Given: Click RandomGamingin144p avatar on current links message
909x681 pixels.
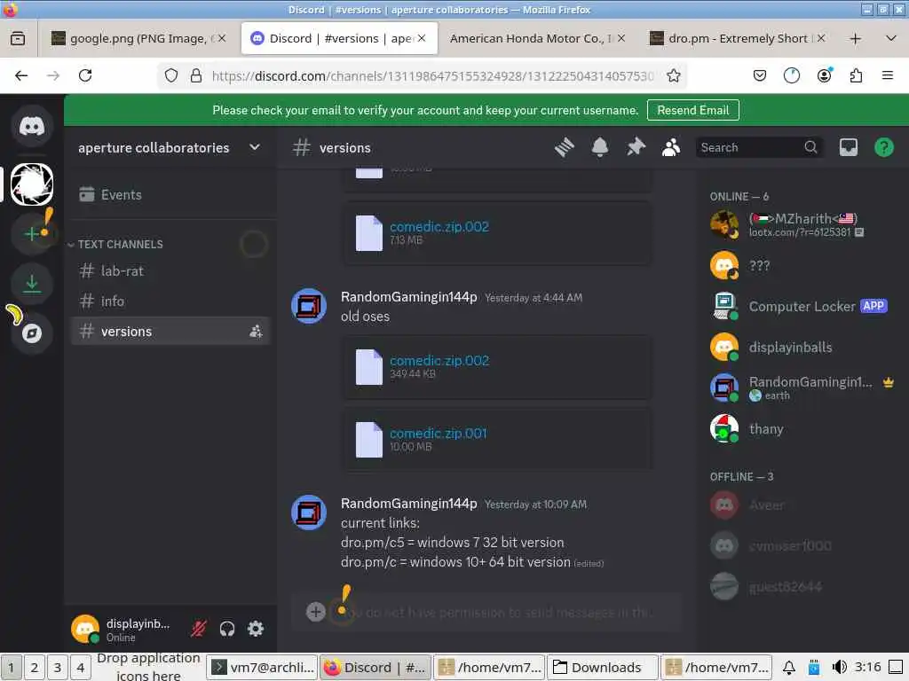Looking at the screenshot, I should (308, 513).
